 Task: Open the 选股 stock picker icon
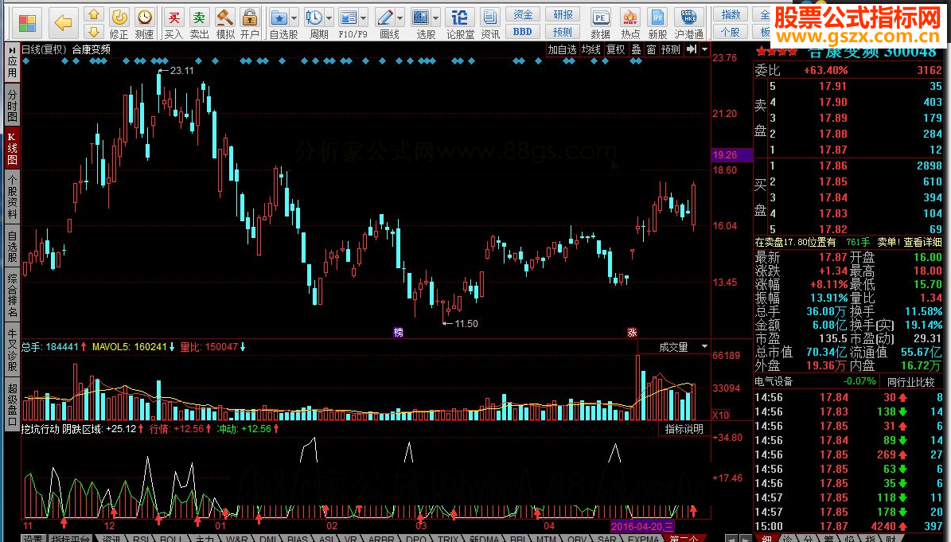point(421,18)
